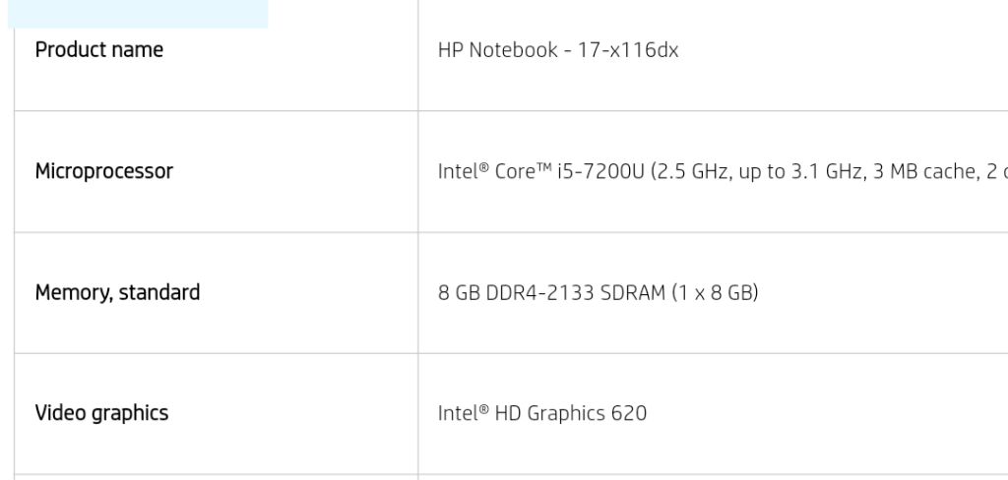Click the "620" graphics model number

629,413
